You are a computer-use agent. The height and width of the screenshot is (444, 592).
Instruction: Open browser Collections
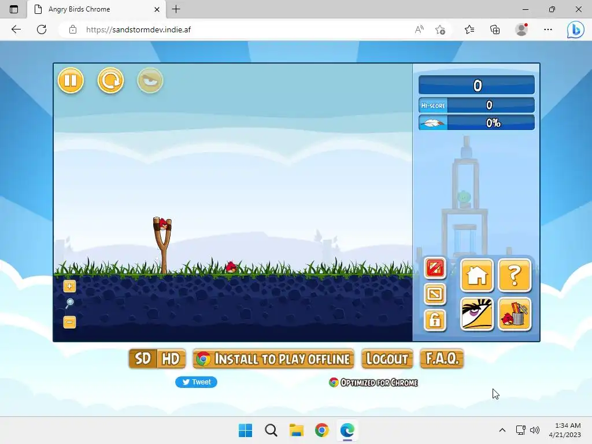495,29
